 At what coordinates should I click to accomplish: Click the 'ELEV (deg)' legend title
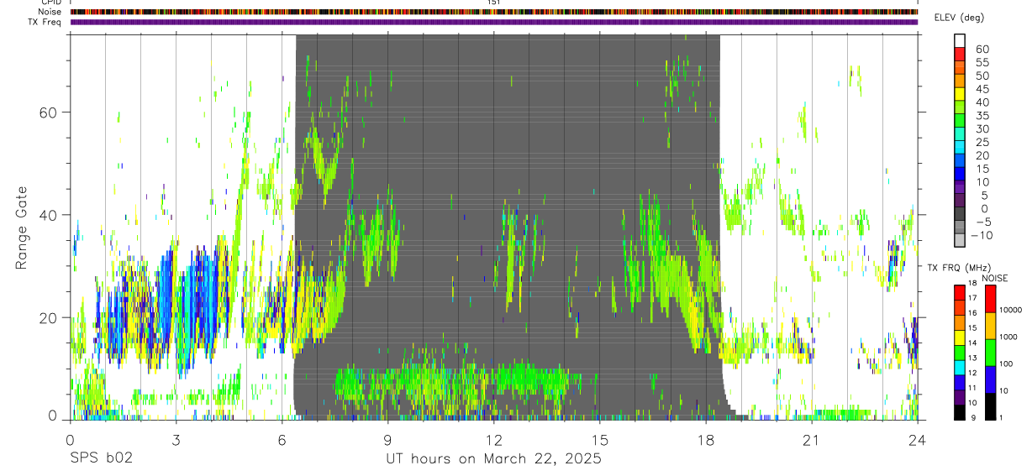(959, 18)
